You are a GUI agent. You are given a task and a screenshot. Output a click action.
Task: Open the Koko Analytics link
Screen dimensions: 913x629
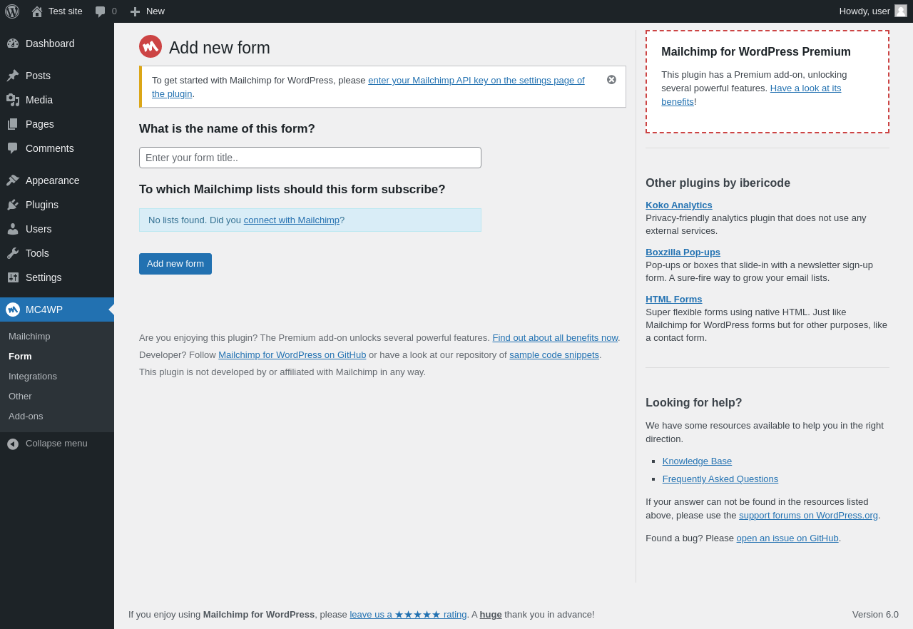(679, 205)
